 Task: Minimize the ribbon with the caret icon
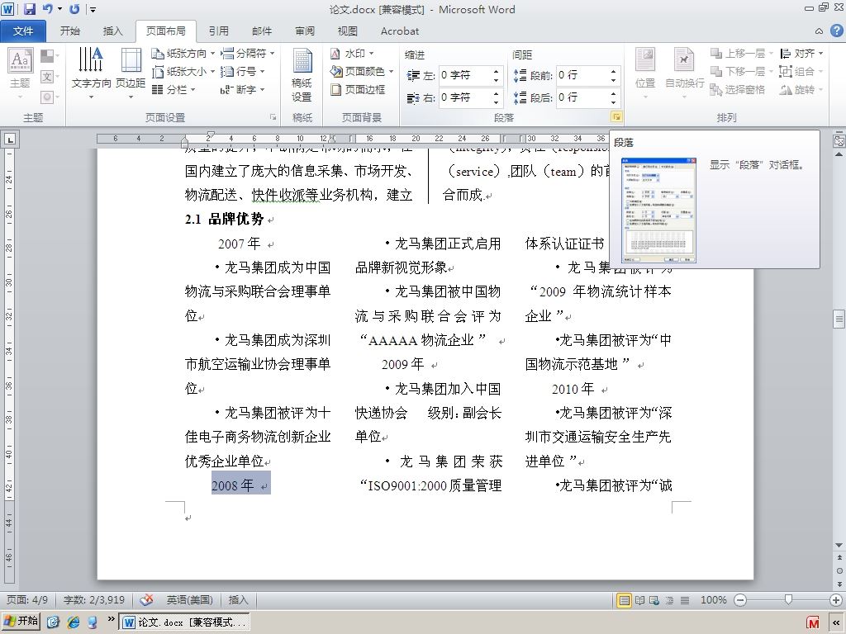click(819, 31)
